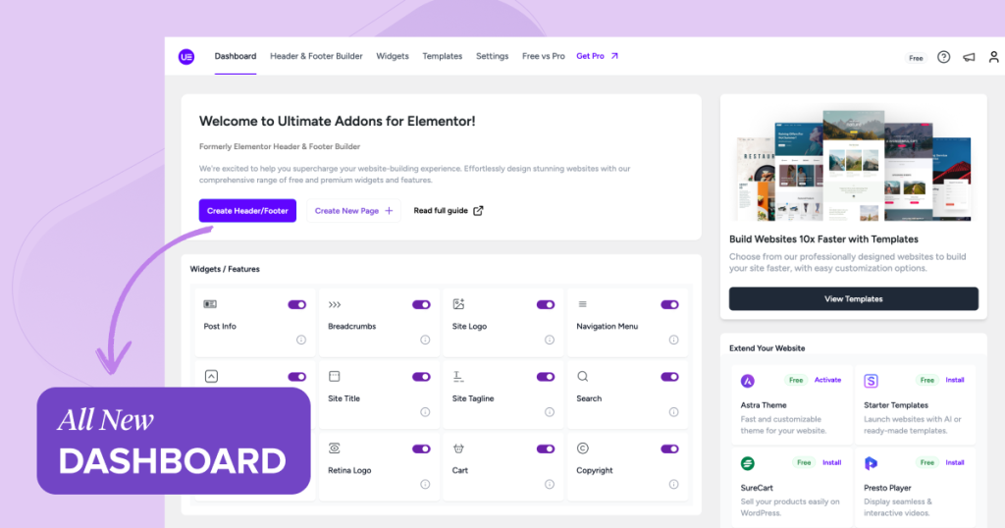Click the Create New Page button
The height and width of the screenshot is (528, 1005).
click(353, 211)
